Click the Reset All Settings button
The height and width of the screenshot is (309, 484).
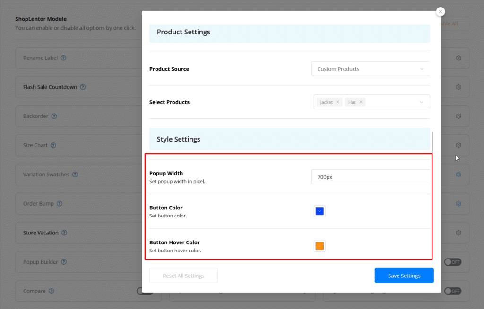[x=183, y=276]
